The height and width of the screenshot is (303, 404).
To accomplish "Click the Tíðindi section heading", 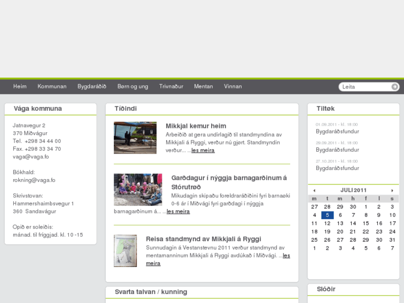I will (126, 108).
